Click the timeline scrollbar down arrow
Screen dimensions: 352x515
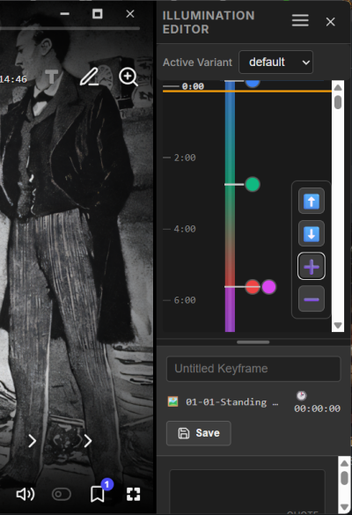pyautogui.click(x=338, y=325)
